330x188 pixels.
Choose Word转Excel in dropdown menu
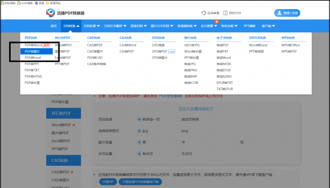point(258,45)
